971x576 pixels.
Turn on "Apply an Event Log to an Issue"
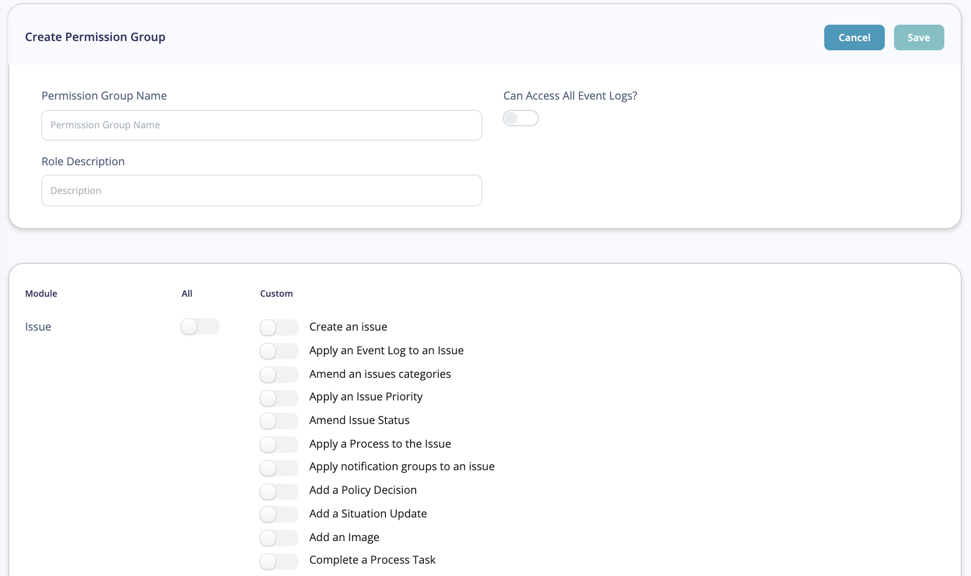pyautogui.click(x=279, y=351)
